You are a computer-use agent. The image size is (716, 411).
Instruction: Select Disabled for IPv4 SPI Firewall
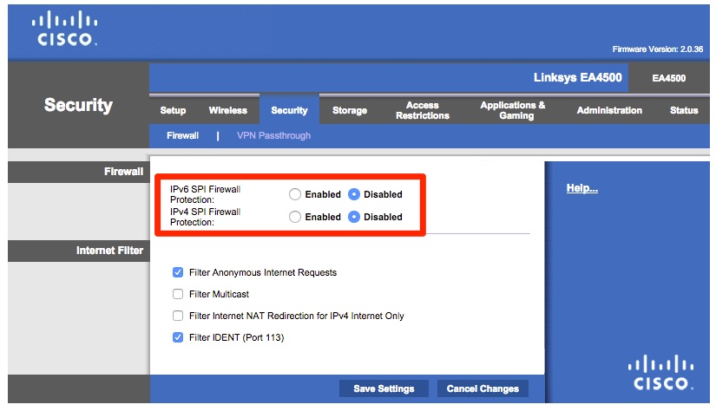354,217
